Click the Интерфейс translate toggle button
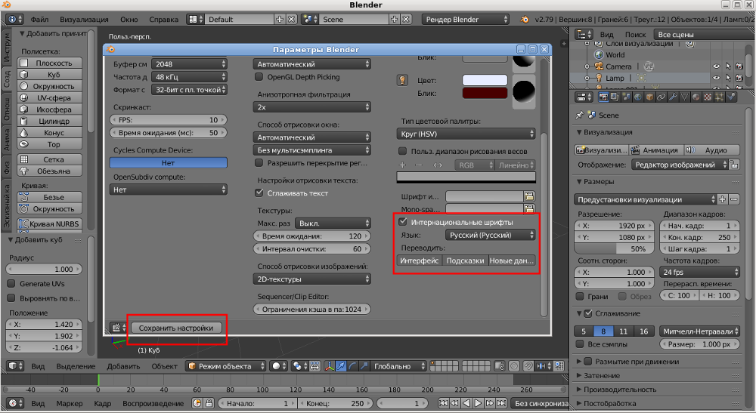This screenshot has width=756, height=413. [420, 260]
